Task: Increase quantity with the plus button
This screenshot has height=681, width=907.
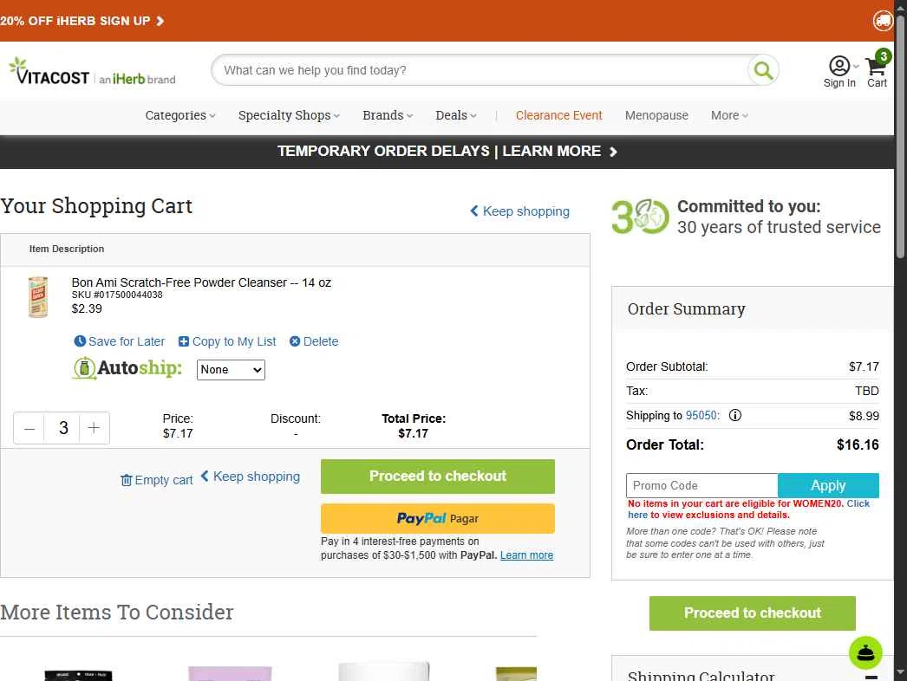Action: coord(94,428)
